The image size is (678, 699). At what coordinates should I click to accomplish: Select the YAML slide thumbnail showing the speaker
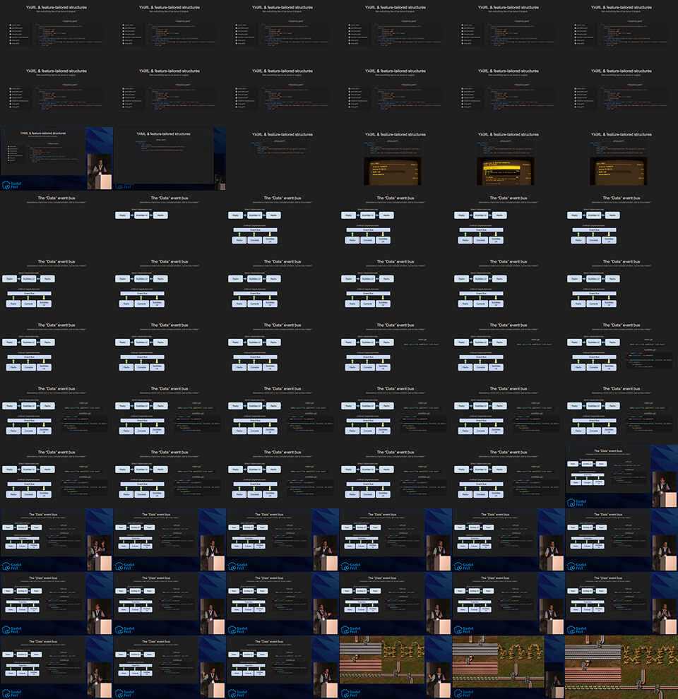pos(56,159)
